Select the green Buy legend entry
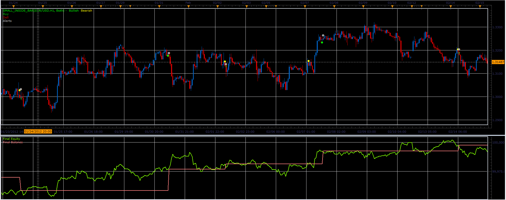Image resolution: width=506 pixels, height=200 pixels. coord(6,14)
